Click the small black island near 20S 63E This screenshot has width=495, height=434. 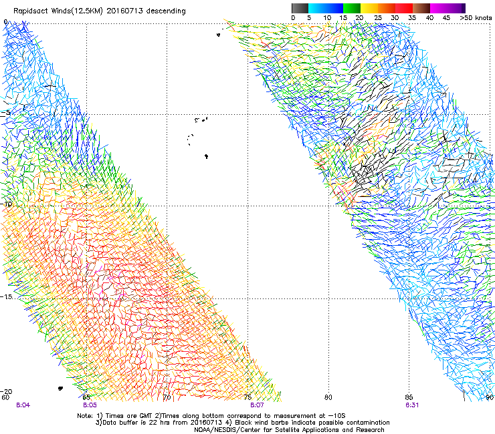(x=60, y=389)
